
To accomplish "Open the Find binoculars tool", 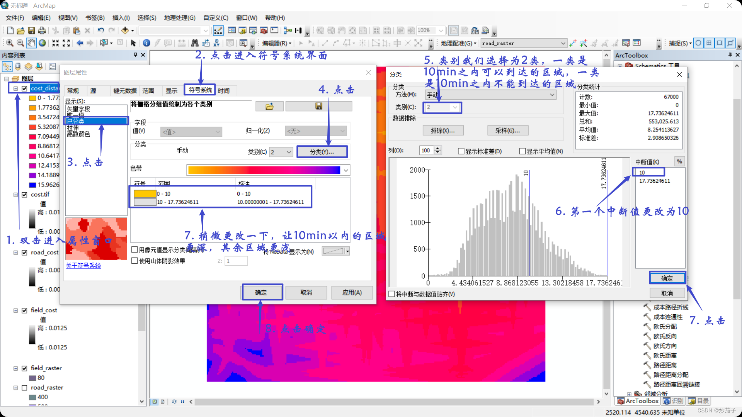I will (x=195, y=43).
